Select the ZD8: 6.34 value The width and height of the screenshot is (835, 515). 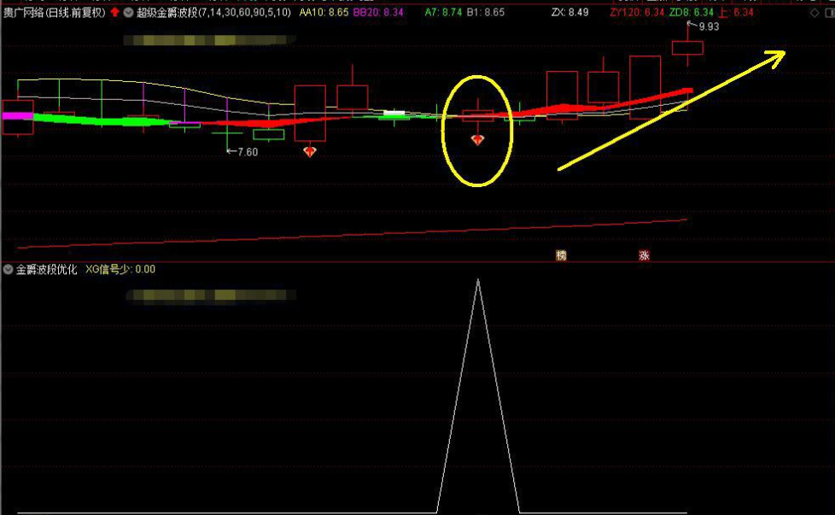[x=692, y=12]
